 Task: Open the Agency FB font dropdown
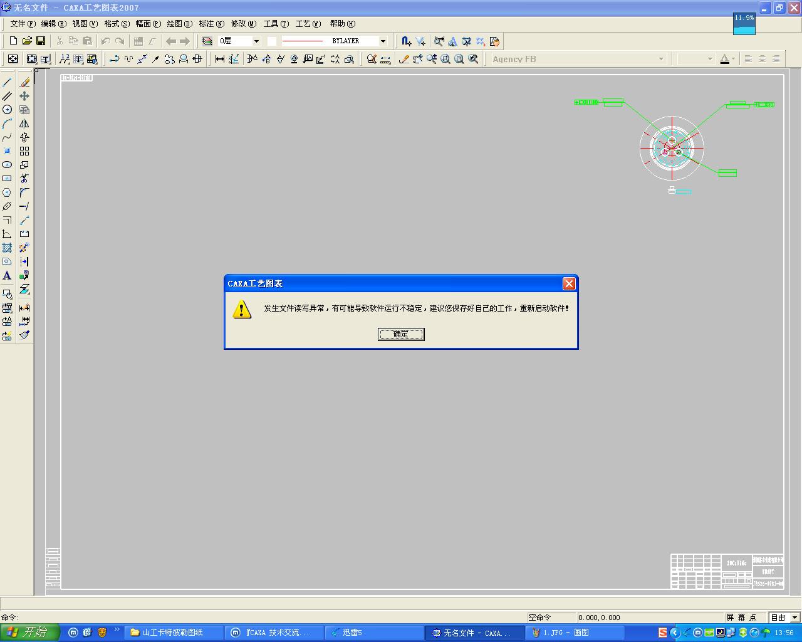pyautogui.click(x=661, y=59)
